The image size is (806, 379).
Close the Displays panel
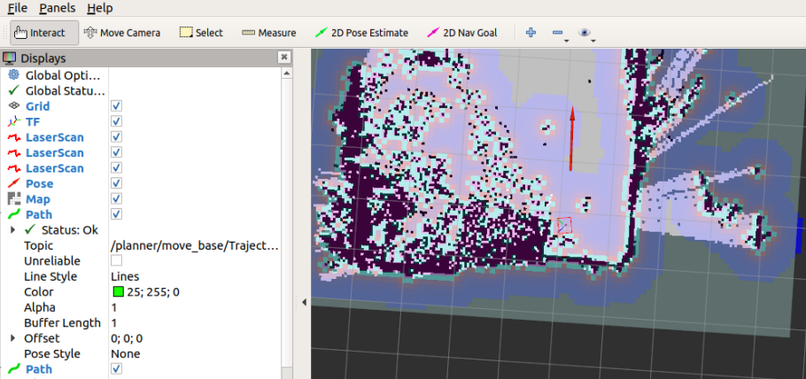283,58
